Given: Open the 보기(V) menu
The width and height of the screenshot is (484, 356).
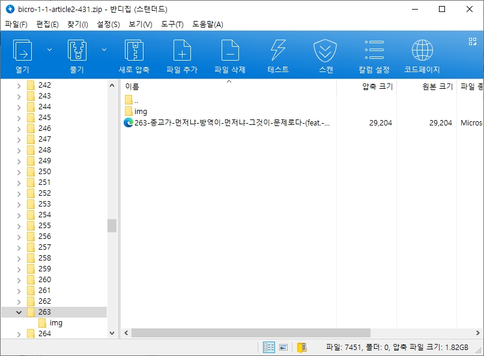Looking at the screenshot, I should [x=141, y=25].
